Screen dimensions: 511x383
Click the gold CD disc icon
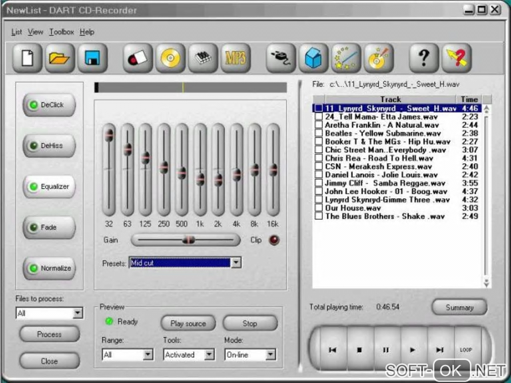pos(170,58)
